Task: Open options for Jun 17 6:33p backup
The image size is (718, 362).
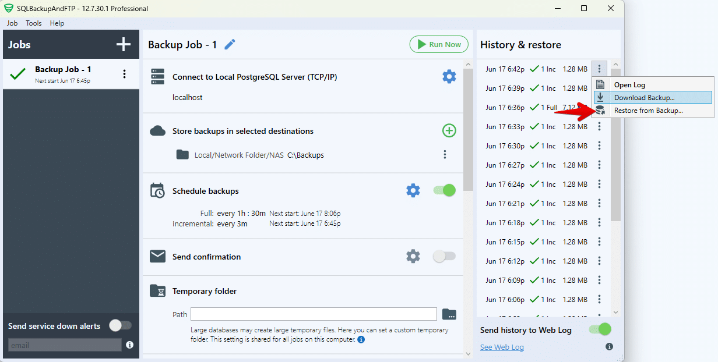Action: (599, 126)
